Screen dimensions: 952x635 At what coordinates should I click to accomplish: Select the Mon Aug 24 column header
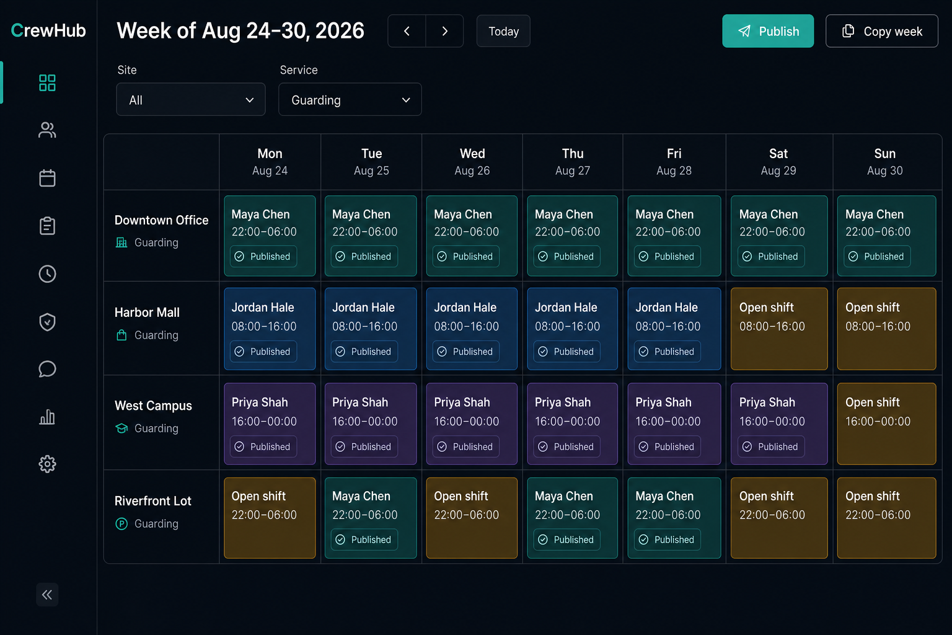click(270, 162)
